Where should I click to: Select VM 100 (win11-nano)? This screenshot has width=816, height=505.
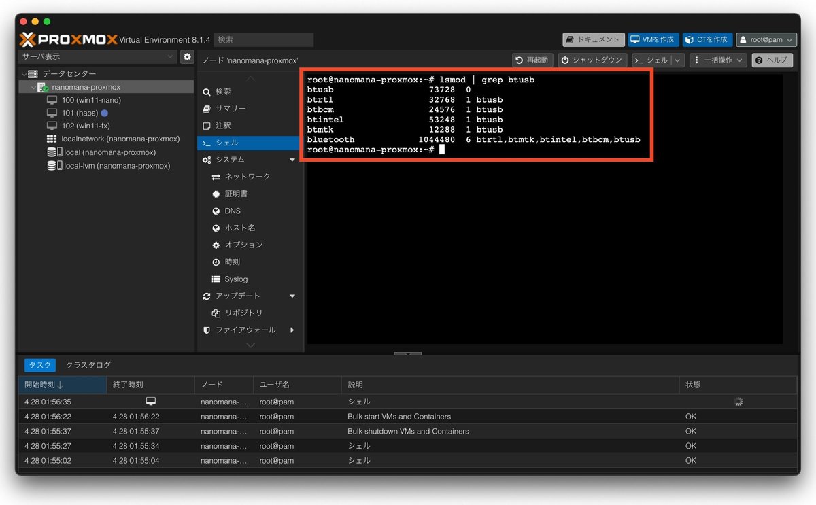pos(91,100)
